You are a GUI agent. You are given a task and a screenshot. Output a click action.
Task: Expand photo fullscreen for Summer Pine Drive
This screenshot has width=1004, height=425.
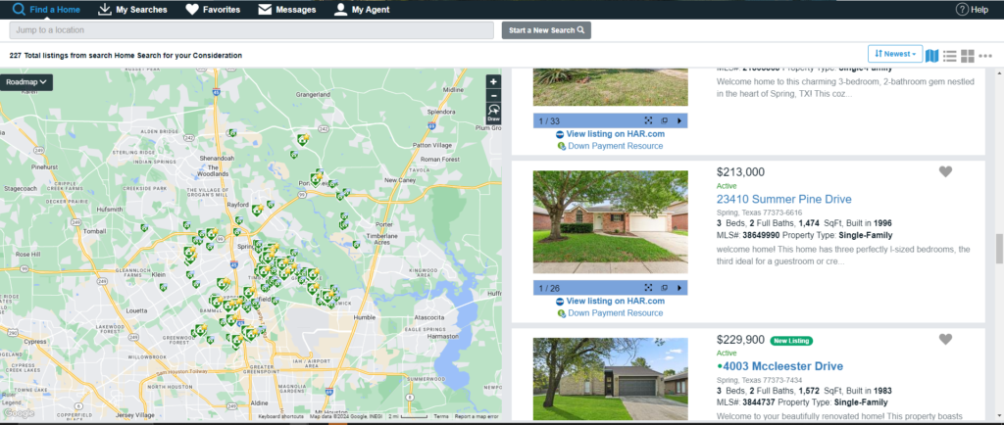point(648,288)
